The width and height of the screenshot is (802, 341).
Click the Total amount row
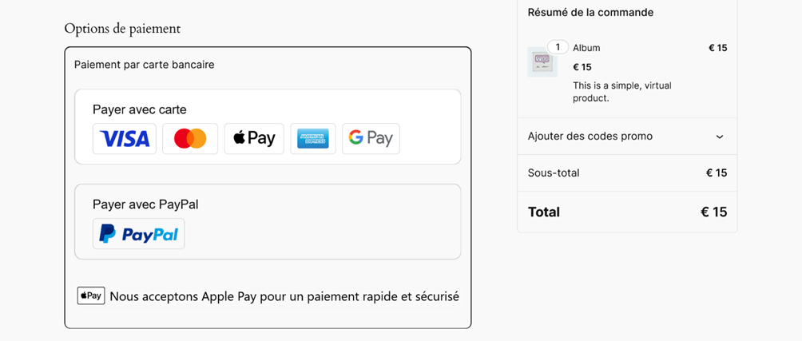point(627,212)
